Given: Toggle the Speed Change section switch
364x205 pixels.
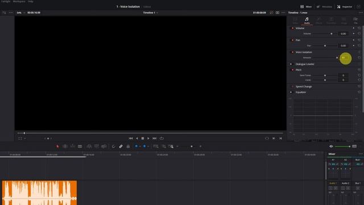Looking at the screenshot, I should click(292, 87).
